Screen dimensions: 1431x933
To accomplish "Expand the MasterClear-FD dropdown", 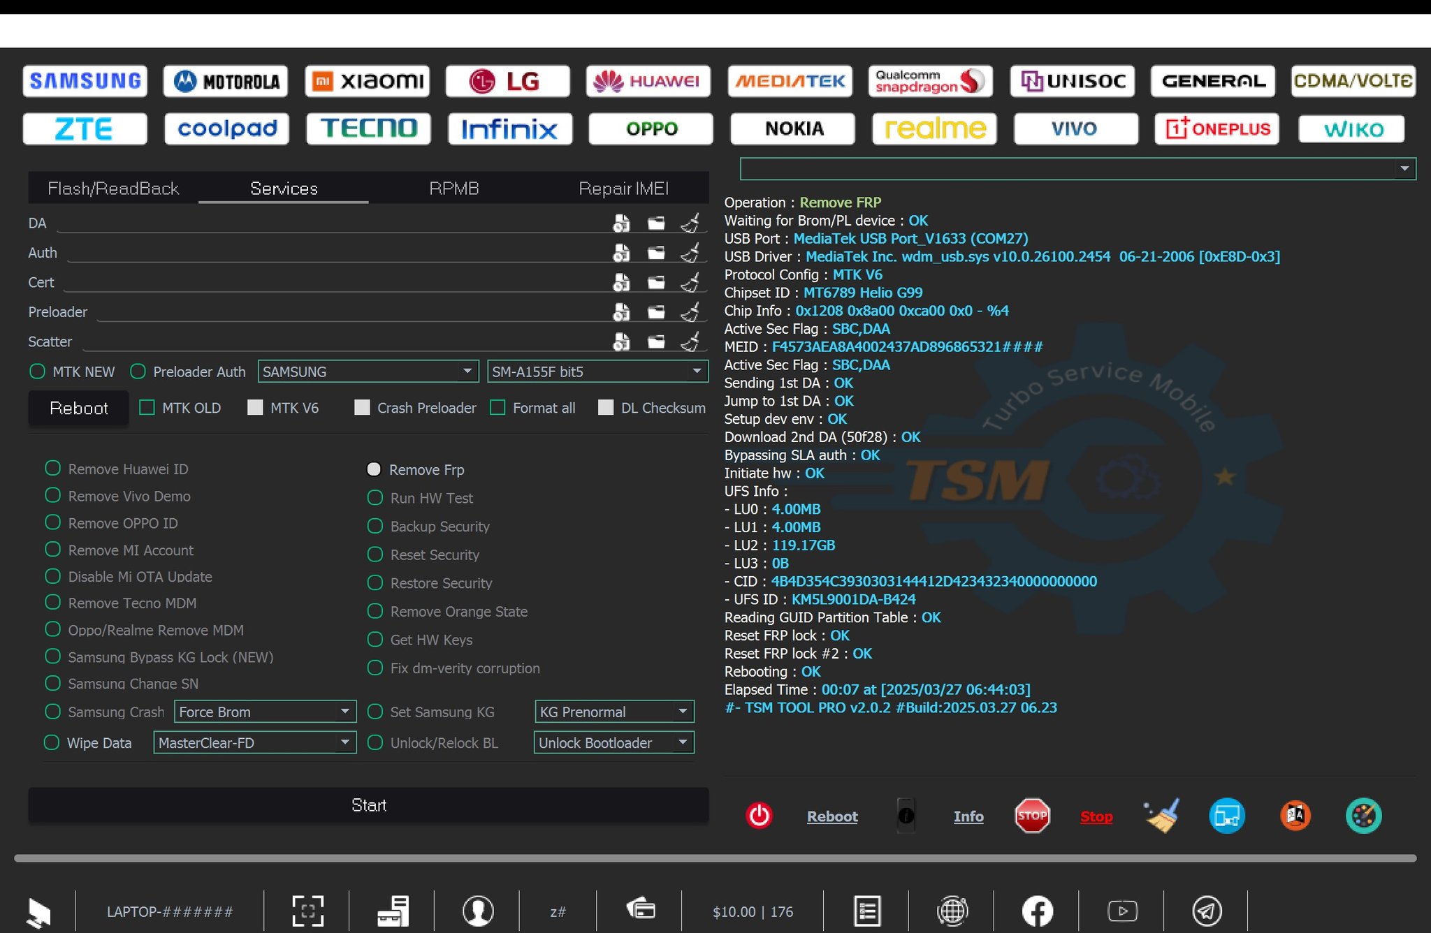I will click(x=255, y=742).
